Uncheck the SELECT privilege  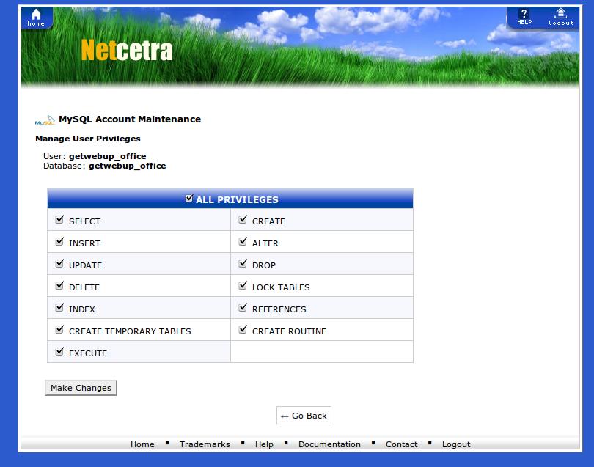[59, 220]
